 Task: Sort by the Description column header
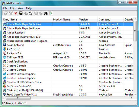click(x=129, y=20)
